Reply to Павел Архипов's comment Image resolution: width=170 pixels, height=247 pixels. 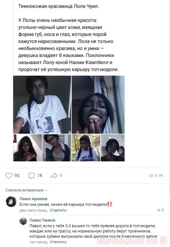[x=58, y=210]
